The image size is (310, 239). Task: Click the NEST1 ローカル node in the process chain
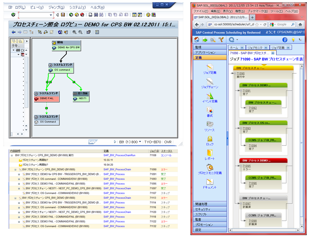point(81,97)
